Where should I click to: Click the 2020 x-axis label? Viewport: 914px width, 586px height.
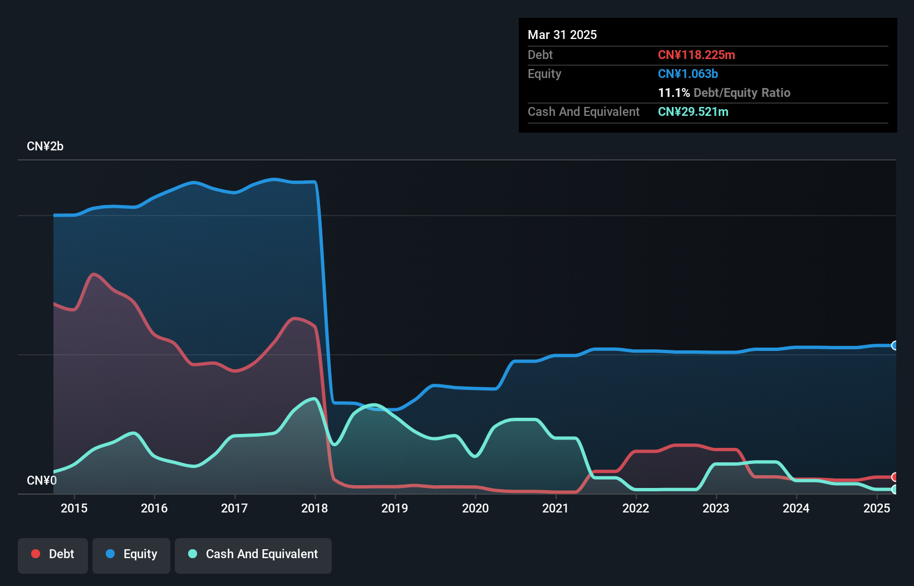[475, 508]
